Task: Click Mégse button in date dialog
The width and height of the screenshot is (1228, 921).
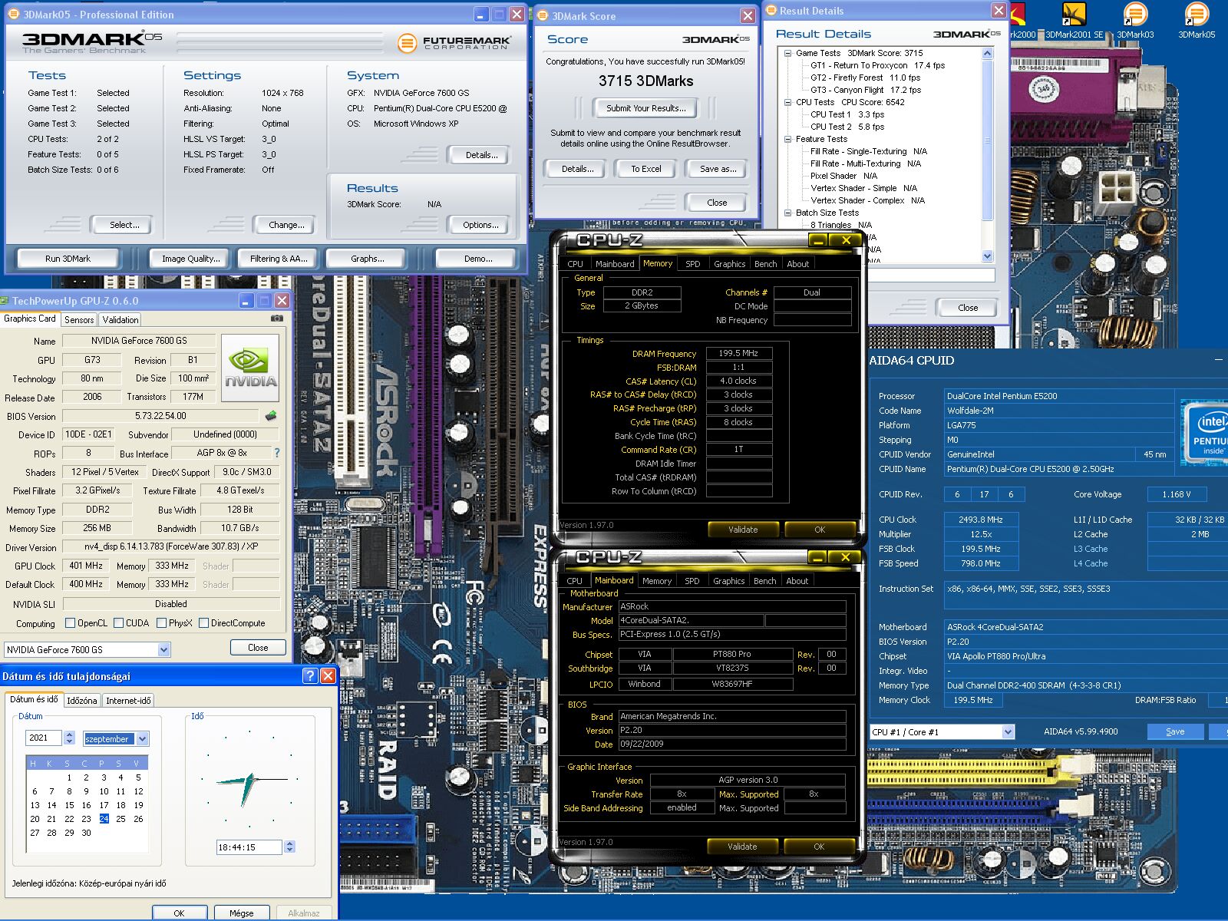Action: pos(241,913)
